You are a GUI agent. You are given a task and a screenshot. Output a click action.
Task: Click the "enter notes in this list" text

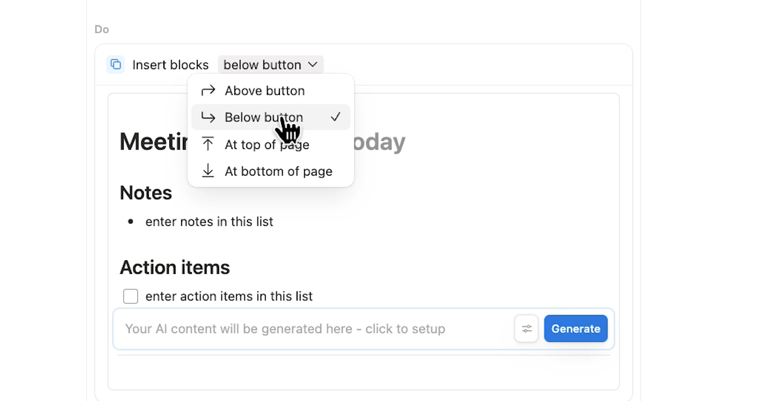pyautogui.click(x=209, y=222)
